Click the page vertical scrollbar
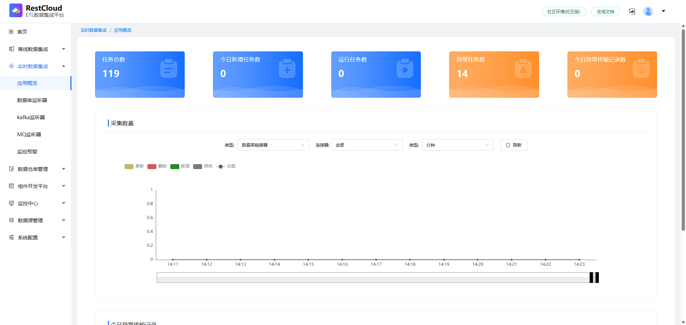This screenshot has width=686, height=325. 683,130
